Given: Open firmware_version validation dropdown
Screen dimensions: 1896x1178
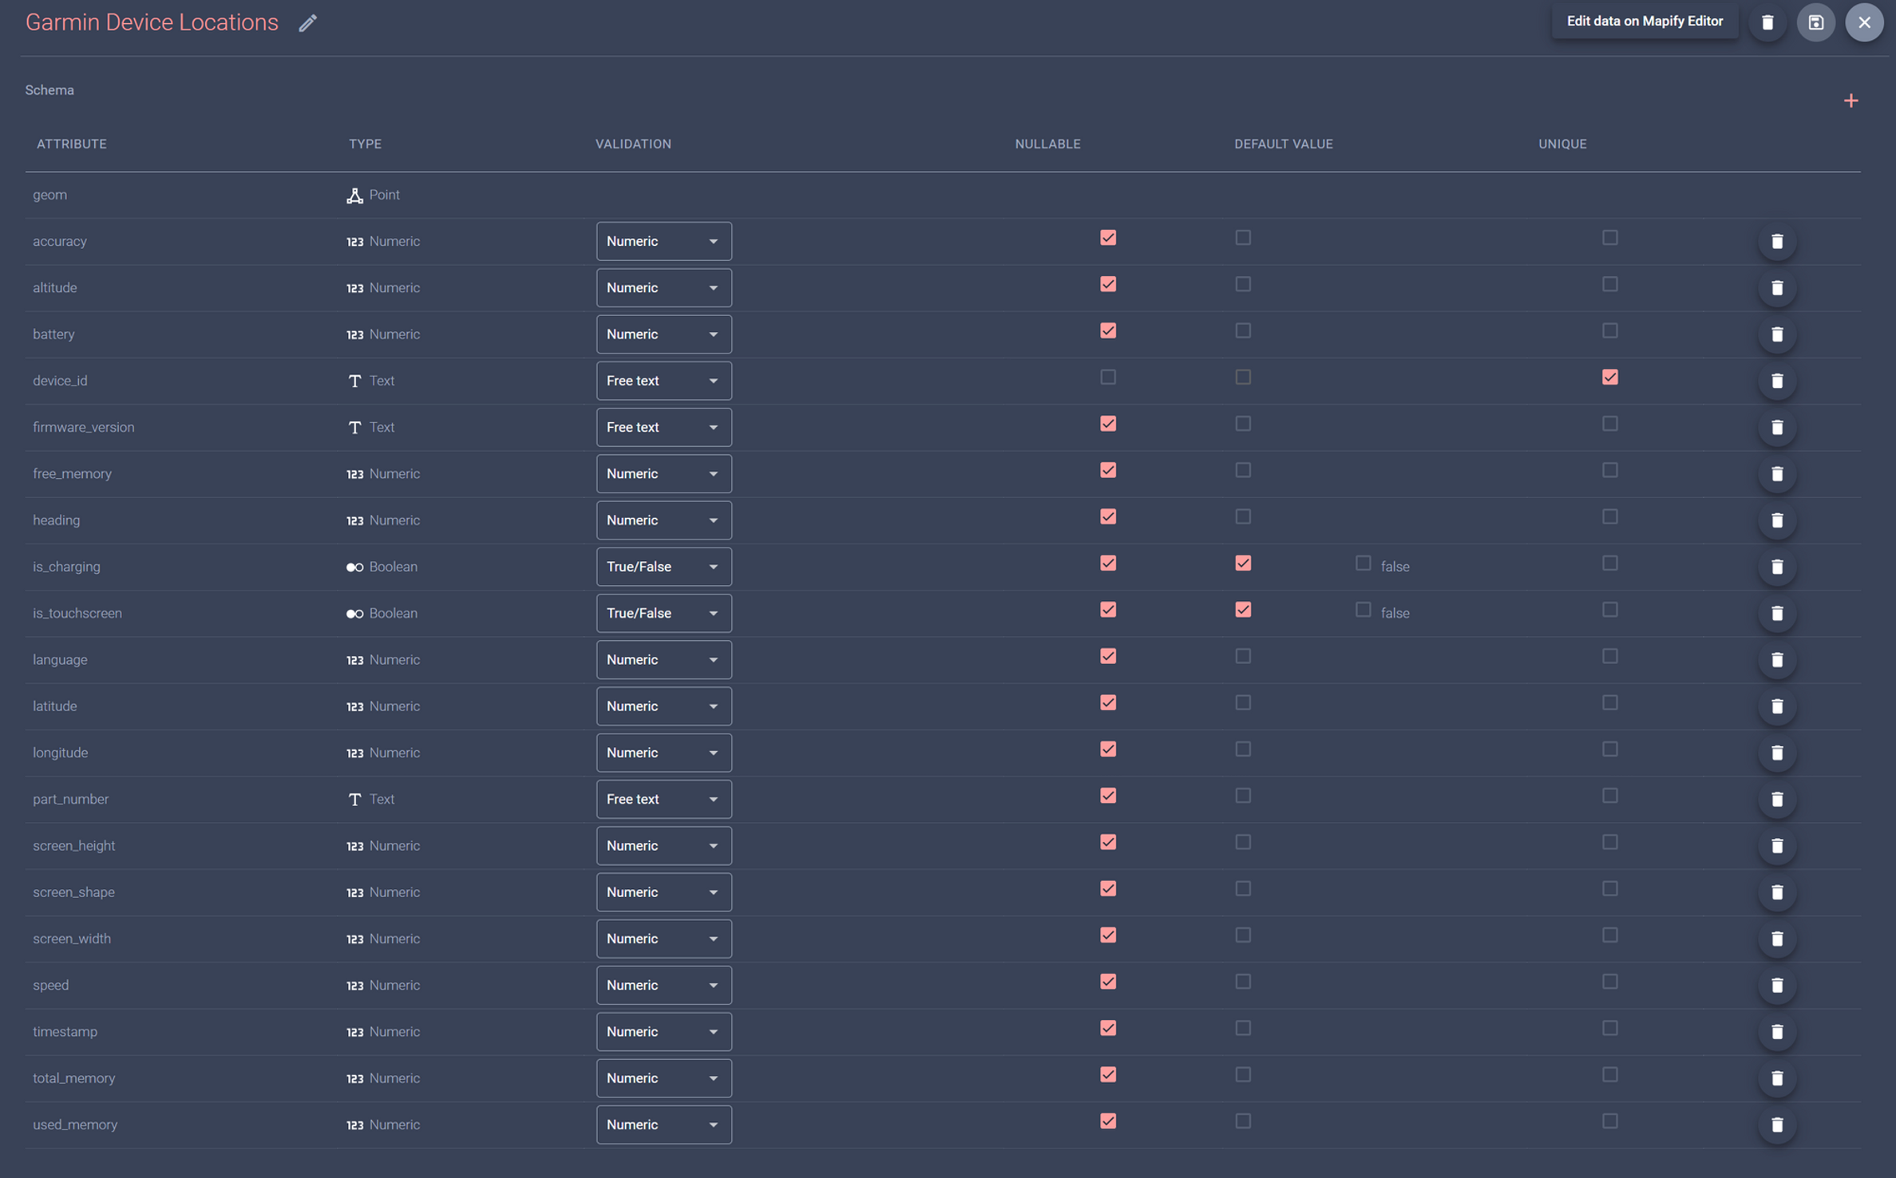Looking at the screenshot, I should [x=663, y=427].
